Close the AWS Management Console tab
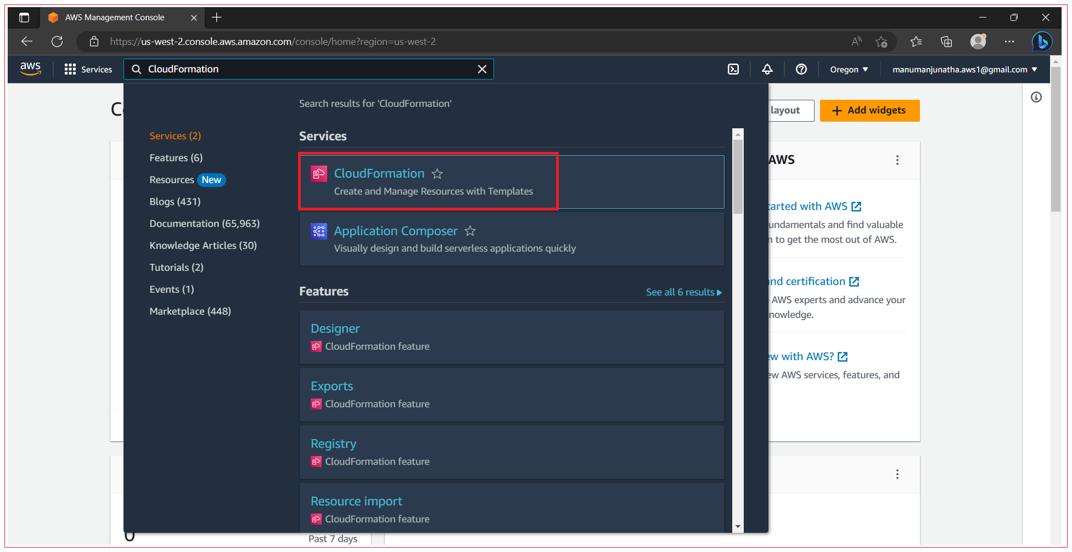This screenshot has width=1072, height=552. point(194,18)
